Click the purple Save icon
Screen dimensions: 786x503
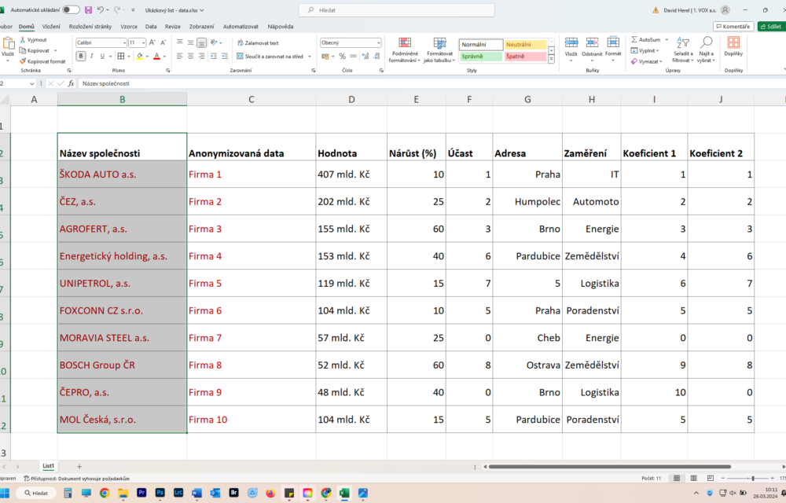pos(88,9)
